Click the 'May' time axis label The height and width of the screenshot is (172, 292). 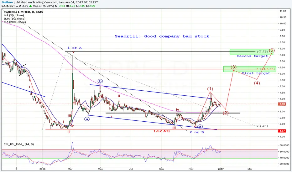(100, 169)
